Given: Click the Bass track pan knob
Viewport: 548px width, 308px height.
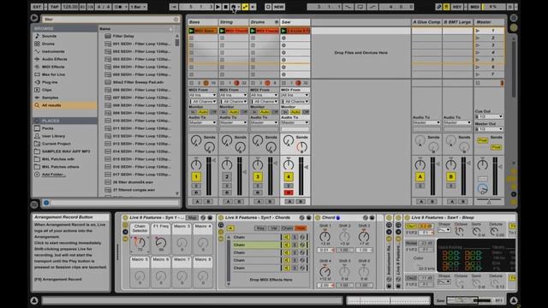Looking at the screenshot, I should tap(196, 164).
